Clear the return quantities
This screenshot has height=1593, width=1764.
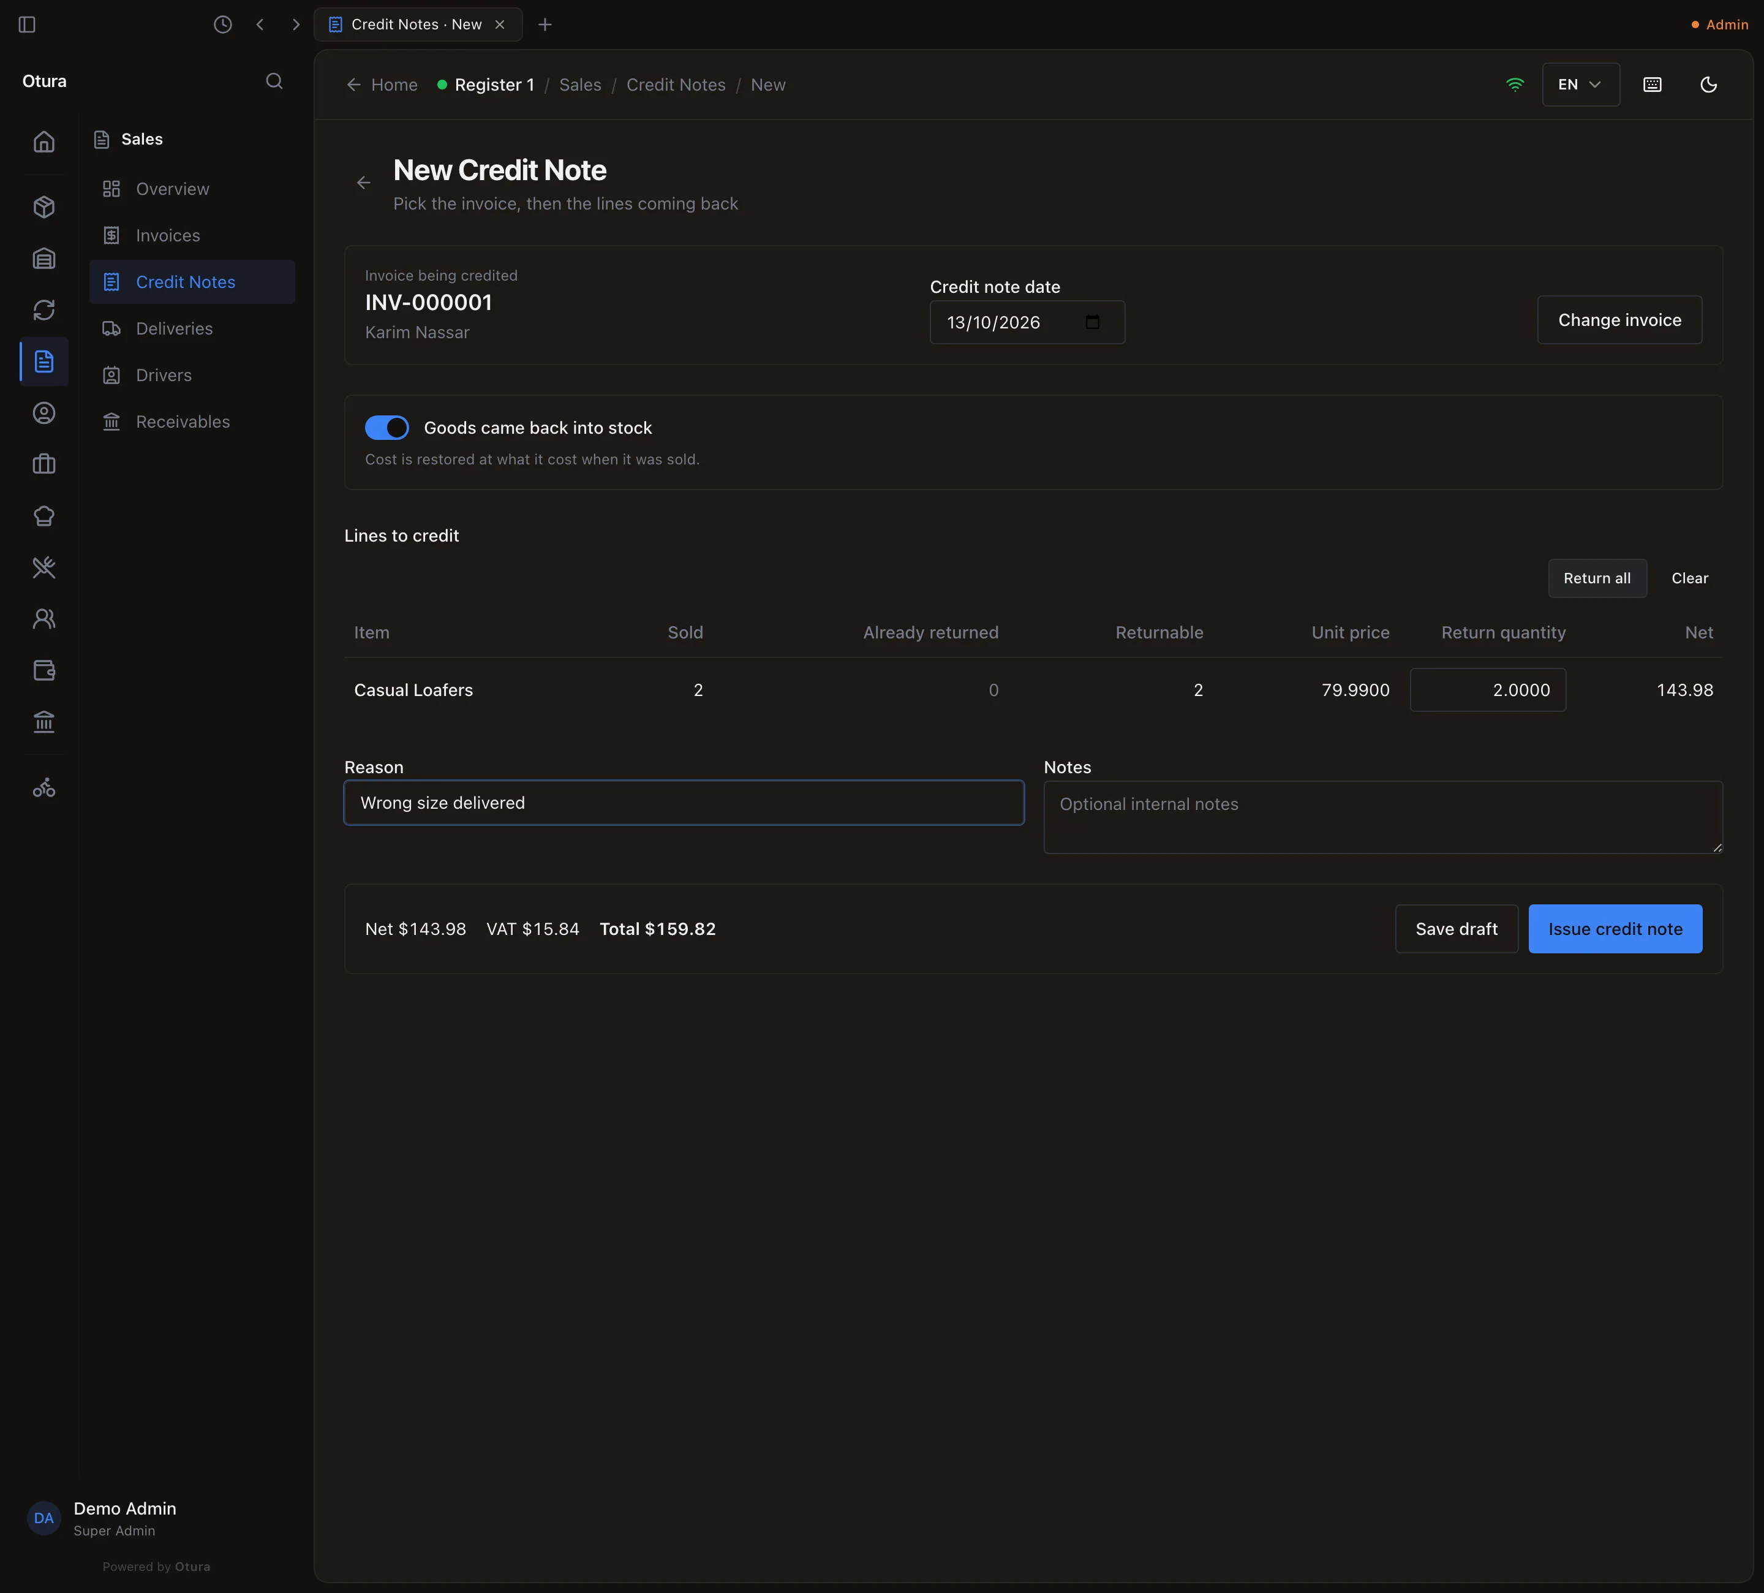pos(1689,578)
